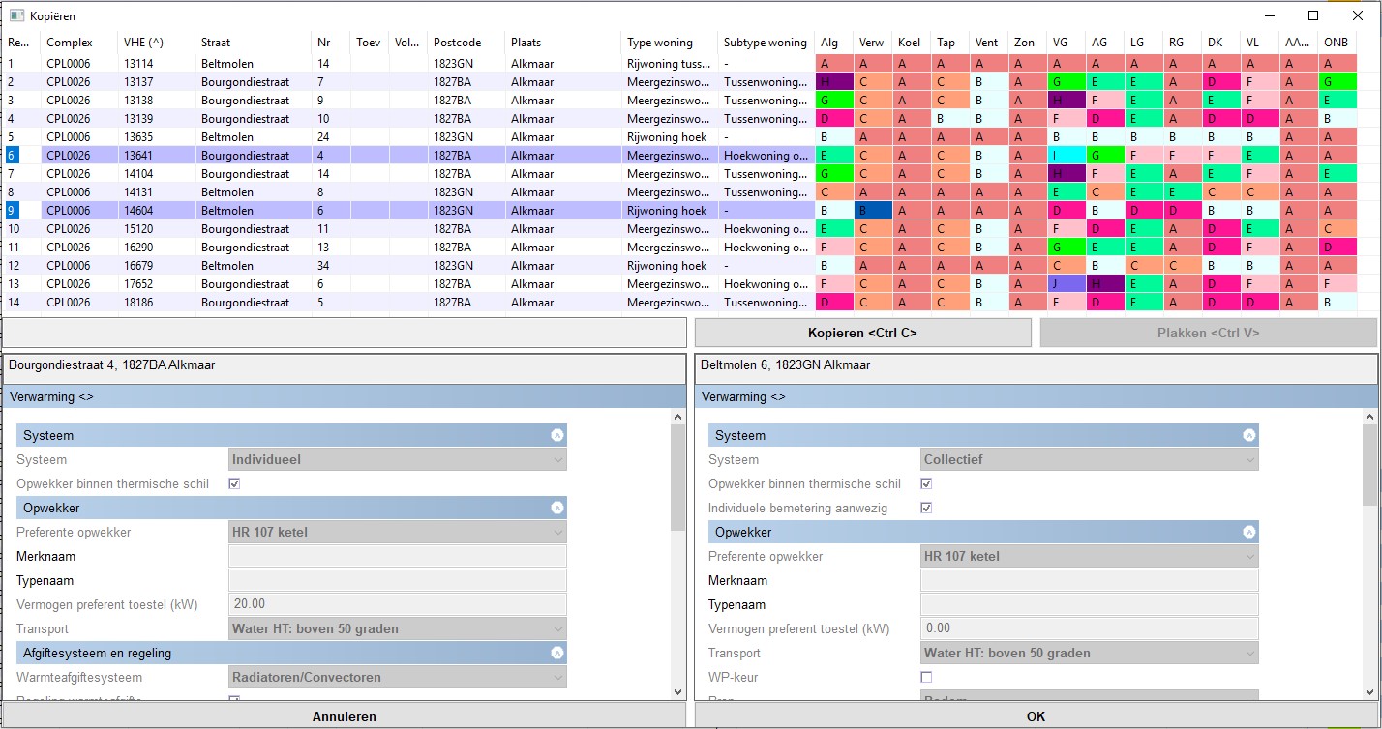Click the Verwarming <> header for Beltmolen 6
This screenshot has width=1382, height=729.
point(1036,396)
